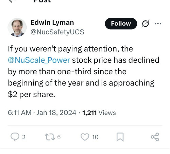Click the reply count number 2
The image size is (170, 154).
point(24,137)
